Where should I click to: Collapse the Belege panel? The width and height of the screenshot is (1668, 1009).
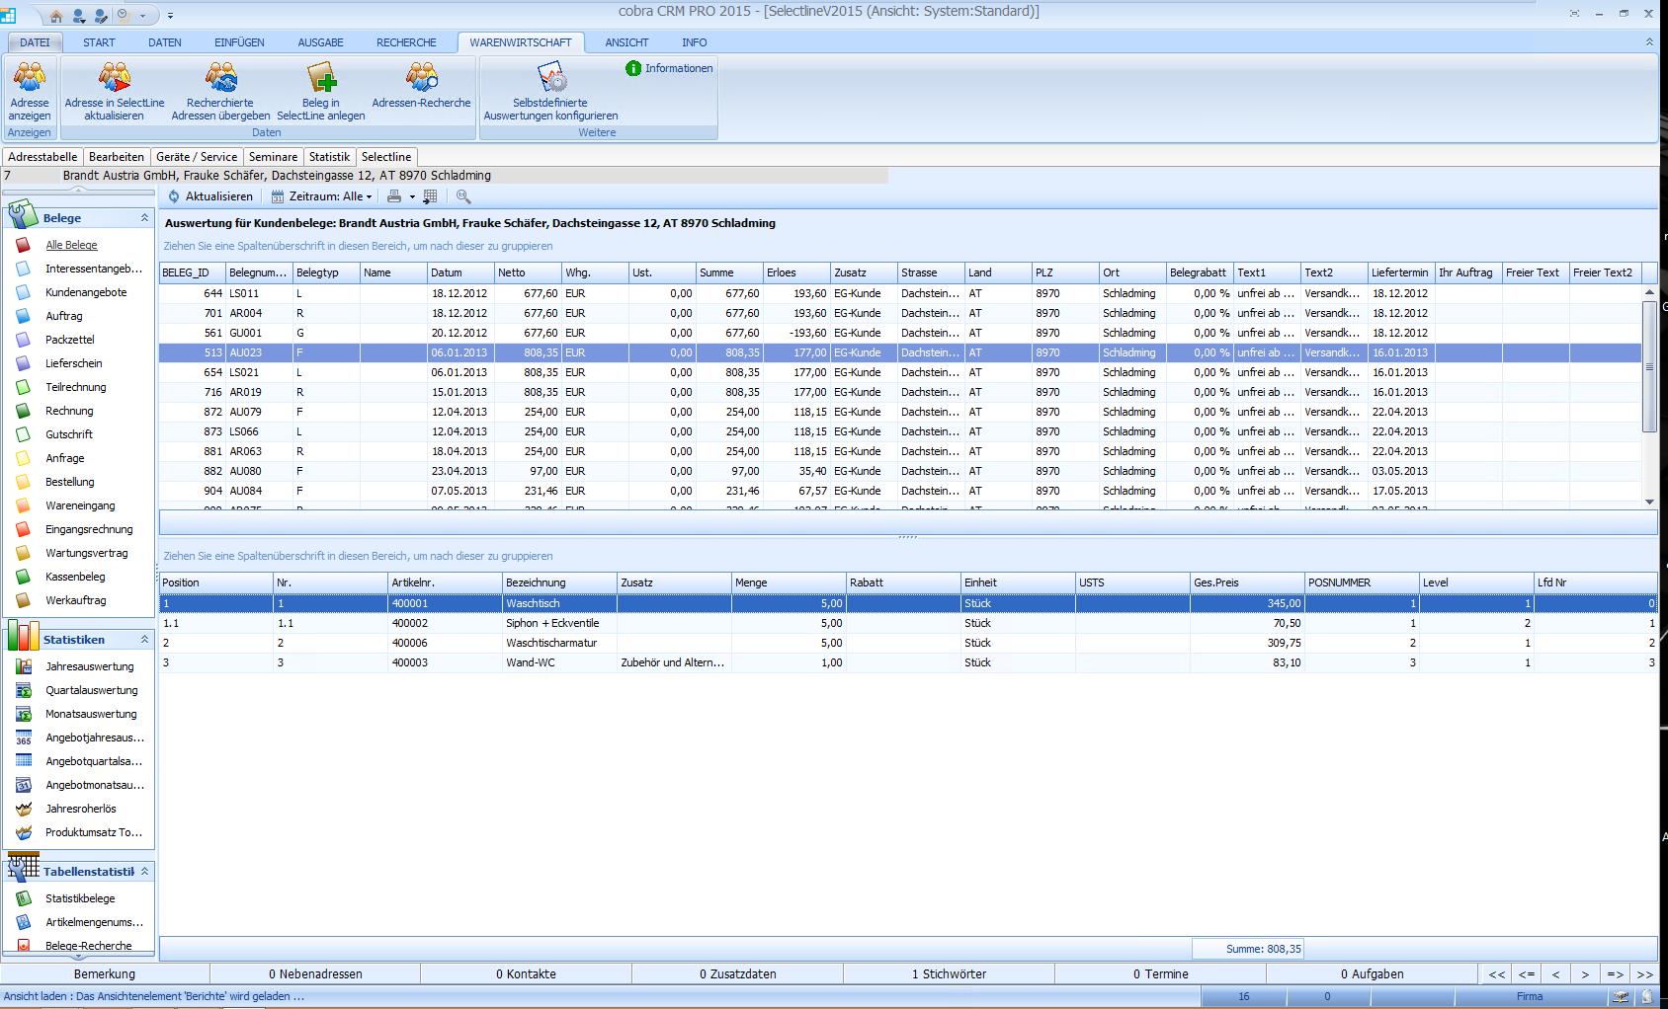tap(144, 218)
